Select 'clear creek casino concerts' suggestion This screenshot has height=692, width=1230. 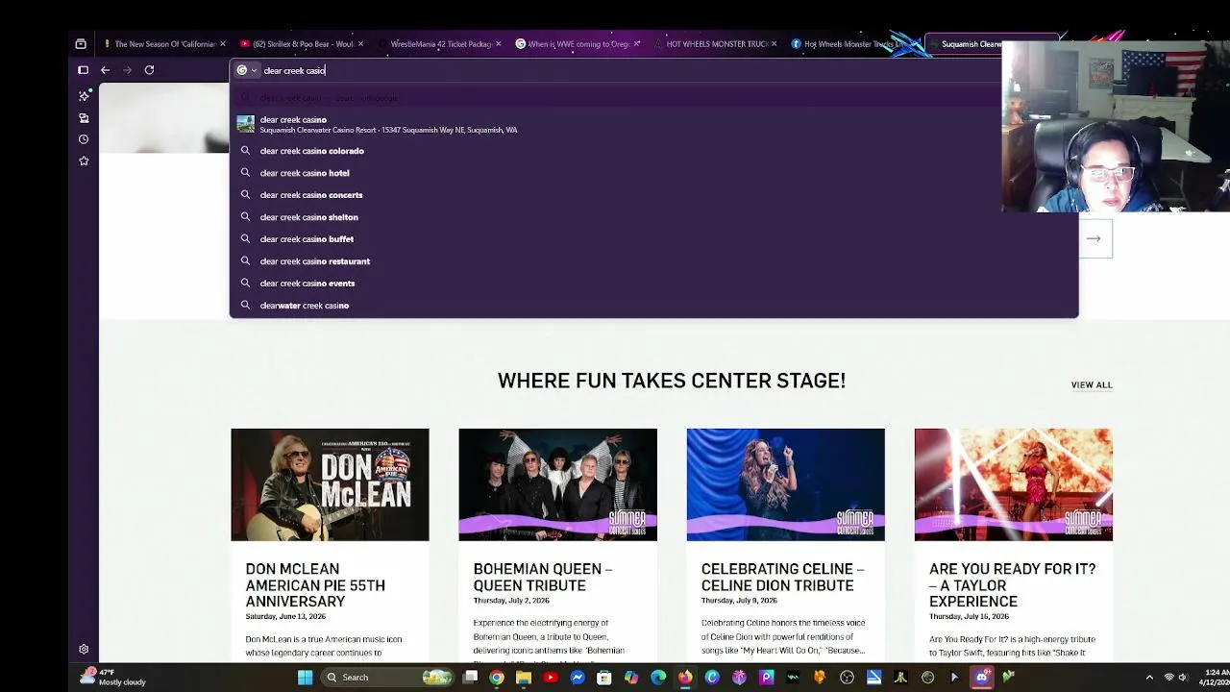(x=653, y=195)
